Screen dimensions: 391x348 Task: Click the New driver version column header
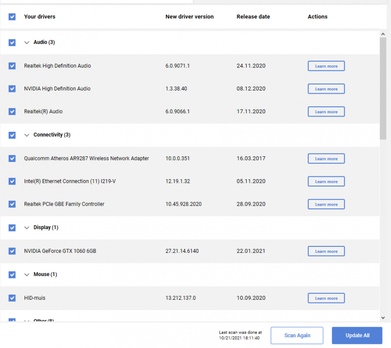(x=189, y=17)
